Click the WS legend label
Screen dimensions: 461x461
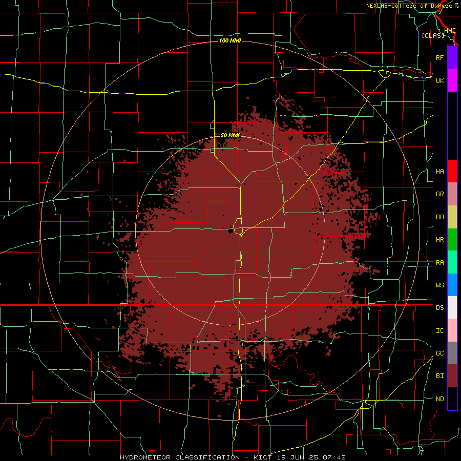coord(439,285)
